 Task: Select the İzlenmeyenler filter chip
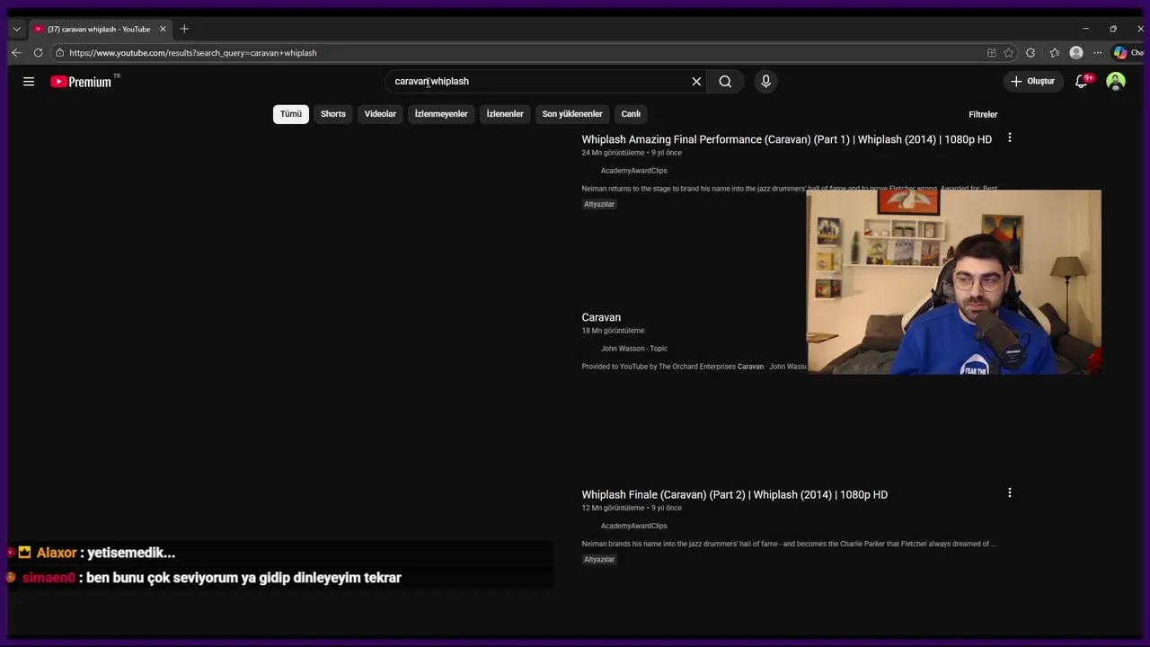(441, 114)
